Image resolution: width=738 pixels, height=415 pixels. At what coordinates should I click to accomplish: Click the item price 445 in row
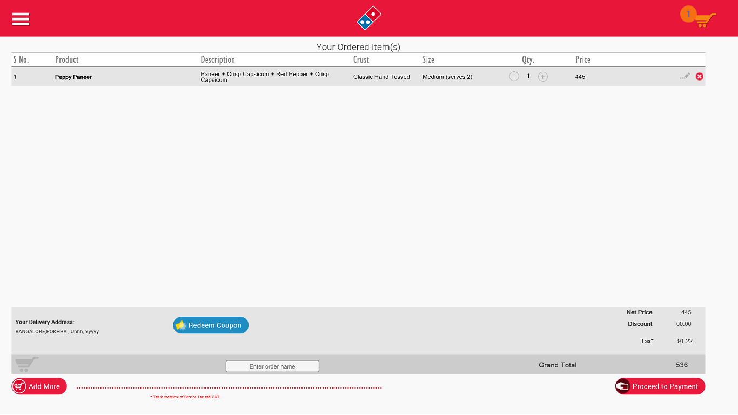pos(580,77)
